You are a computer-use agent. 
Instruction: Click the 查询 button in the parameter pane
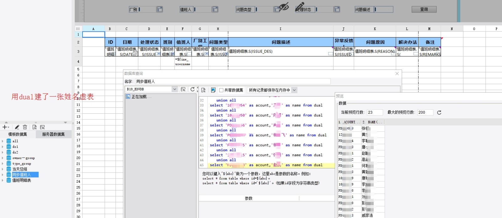424,9
